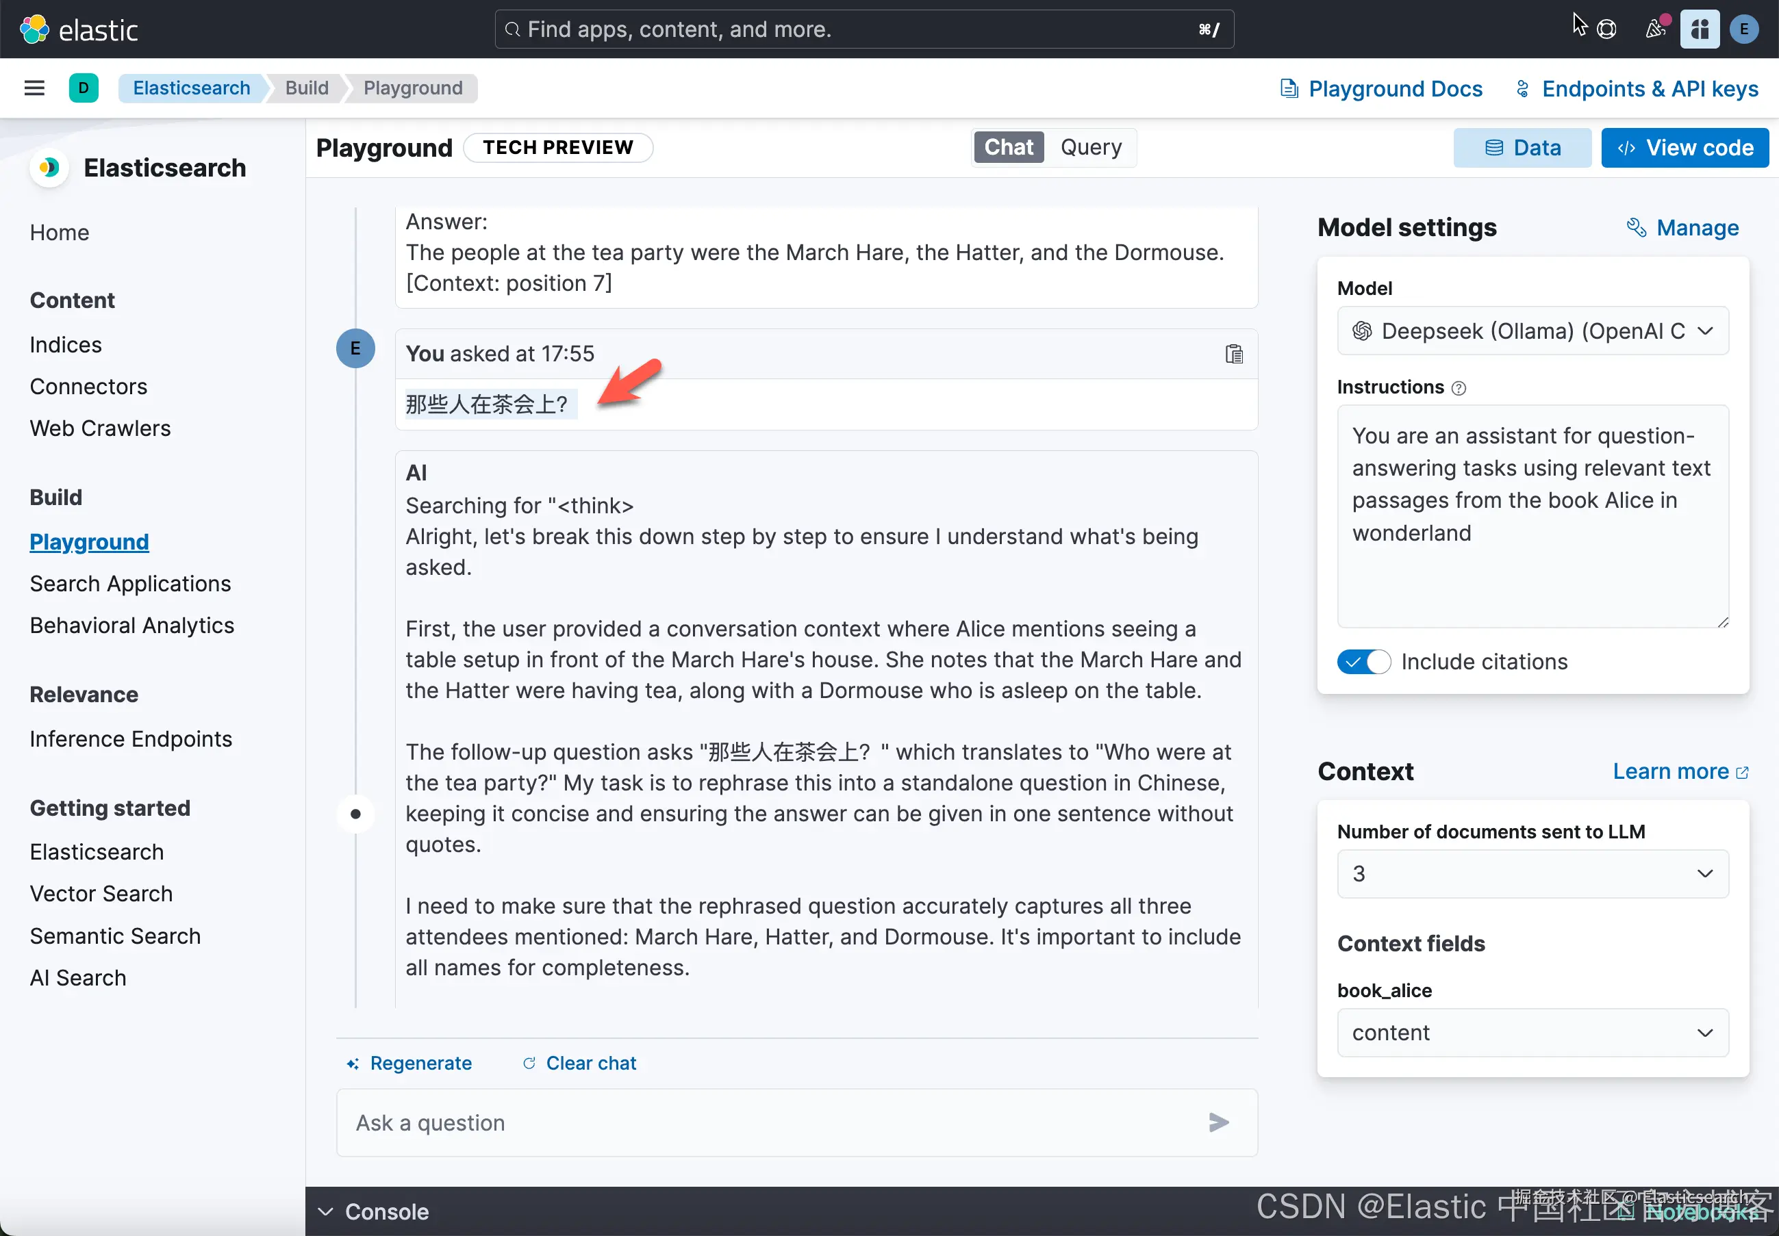Go to Indices in sidebar
Image resolution: width=1779 pixels, height=1236 pixels.
[66, 345]
